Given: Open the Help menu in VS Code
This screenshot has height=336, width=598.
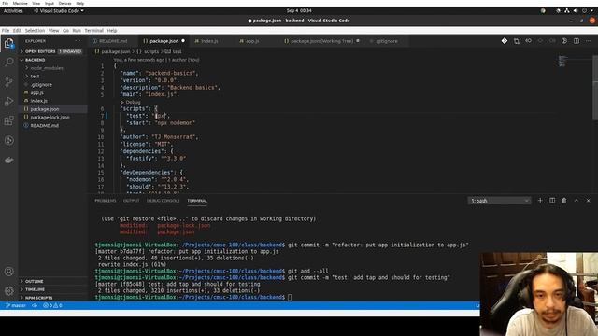Looking at the screenshot, I should pos(112,31).
